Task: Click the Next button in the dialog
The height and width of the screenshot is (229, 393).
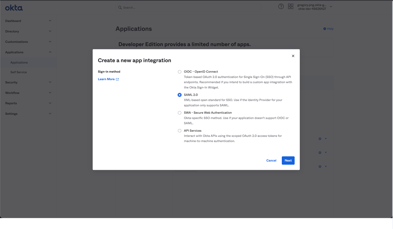Action: [288, 160]
